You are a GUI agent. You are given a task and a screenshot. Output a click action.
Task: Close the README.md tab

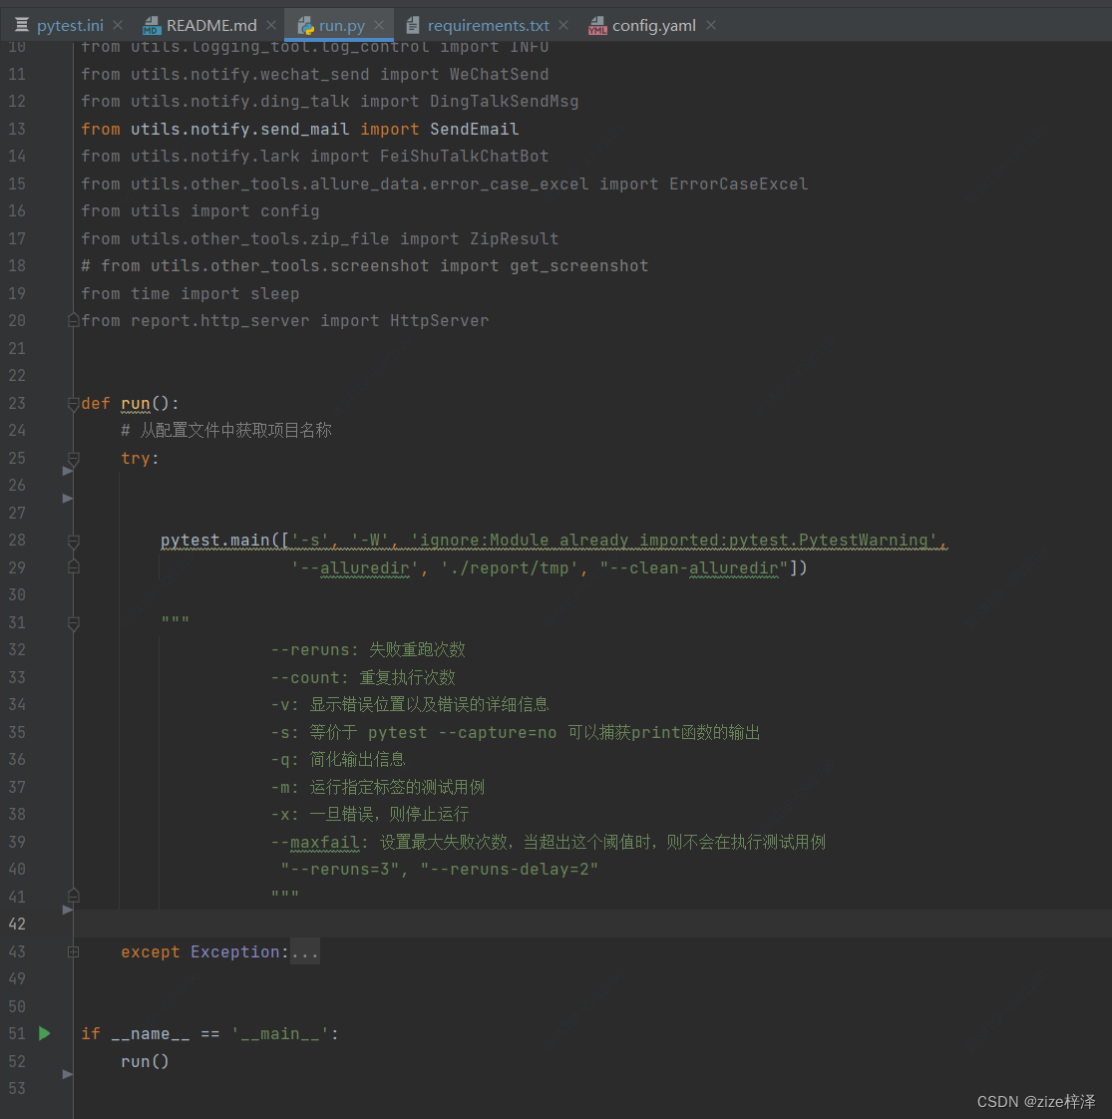click(x=271, y=25)
